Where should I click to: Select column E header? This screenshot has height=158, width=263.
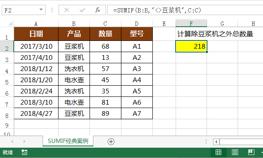(x=164, y=24)
